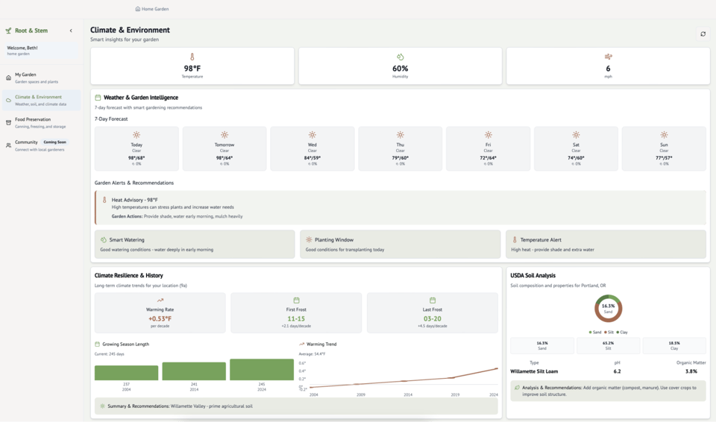Click the 2024 growing season bar
The image size is (716, 422).
pos(261,370)
